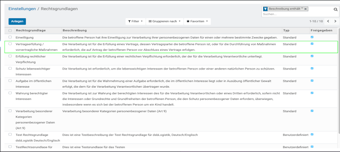Check the Einwilligung row checkbox

pos(10,37)
